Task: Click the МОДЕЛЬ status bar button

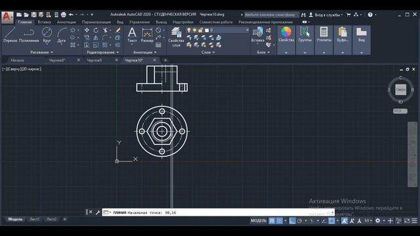Action: pos(259,221)
